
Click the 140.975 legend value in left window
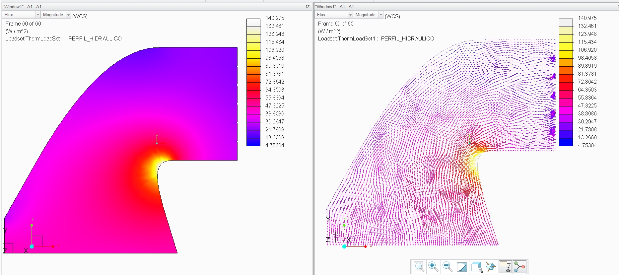pos(275,18)
